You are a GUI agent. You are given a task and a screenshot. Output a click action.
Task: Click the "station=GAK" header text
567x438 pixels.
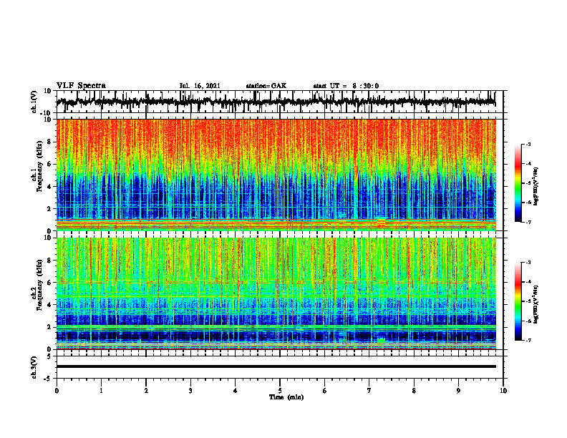[266, 86]
